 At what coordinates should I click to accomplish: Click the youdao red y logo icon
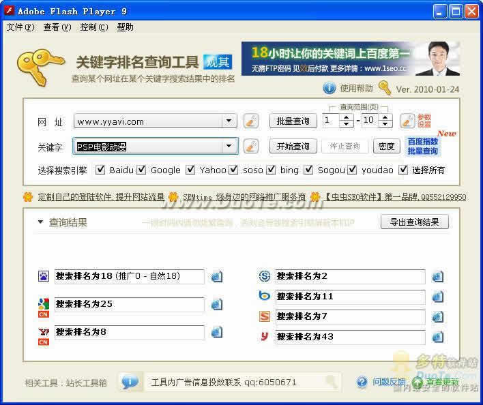(265, 336)
